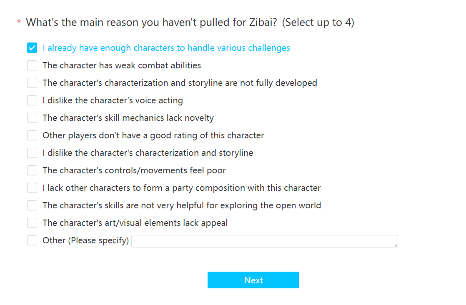Select "I lack other characters to form a party"

pos(32,188)
